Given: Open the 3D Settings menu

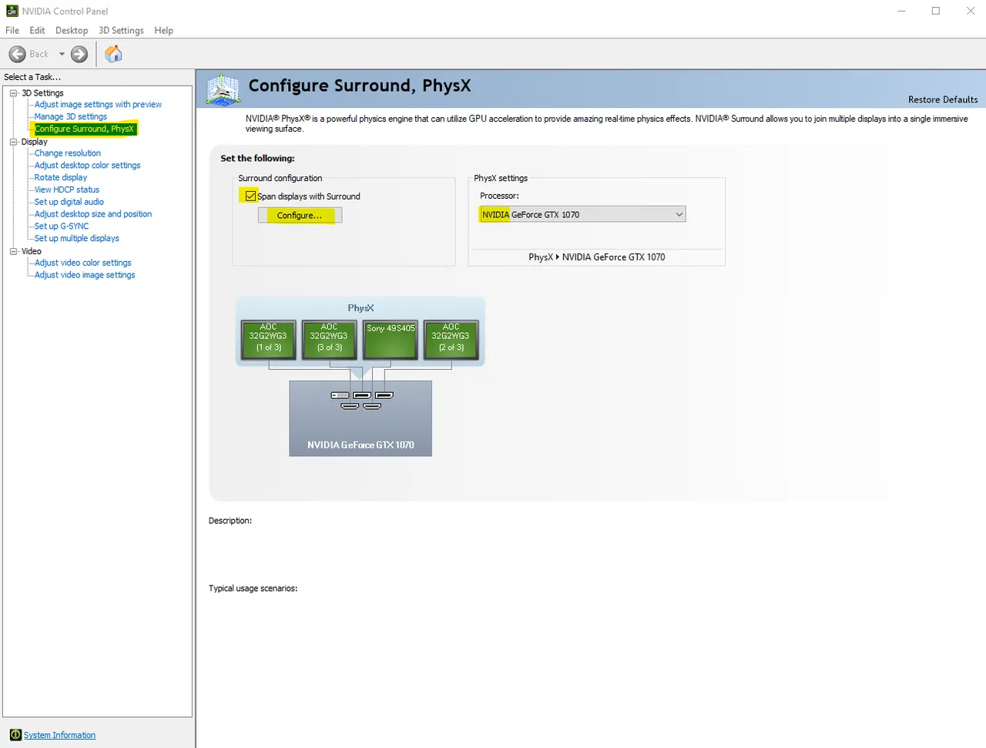Looking at the screenshot, I should point(121,30).
